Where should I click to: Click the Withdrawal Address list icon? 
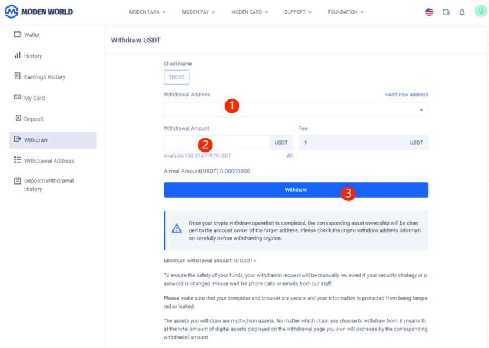[18, 160]
